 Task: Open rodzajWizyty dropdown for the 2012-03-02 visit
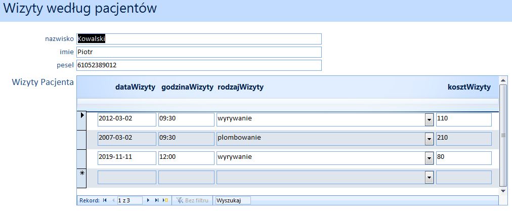(429, 120)
